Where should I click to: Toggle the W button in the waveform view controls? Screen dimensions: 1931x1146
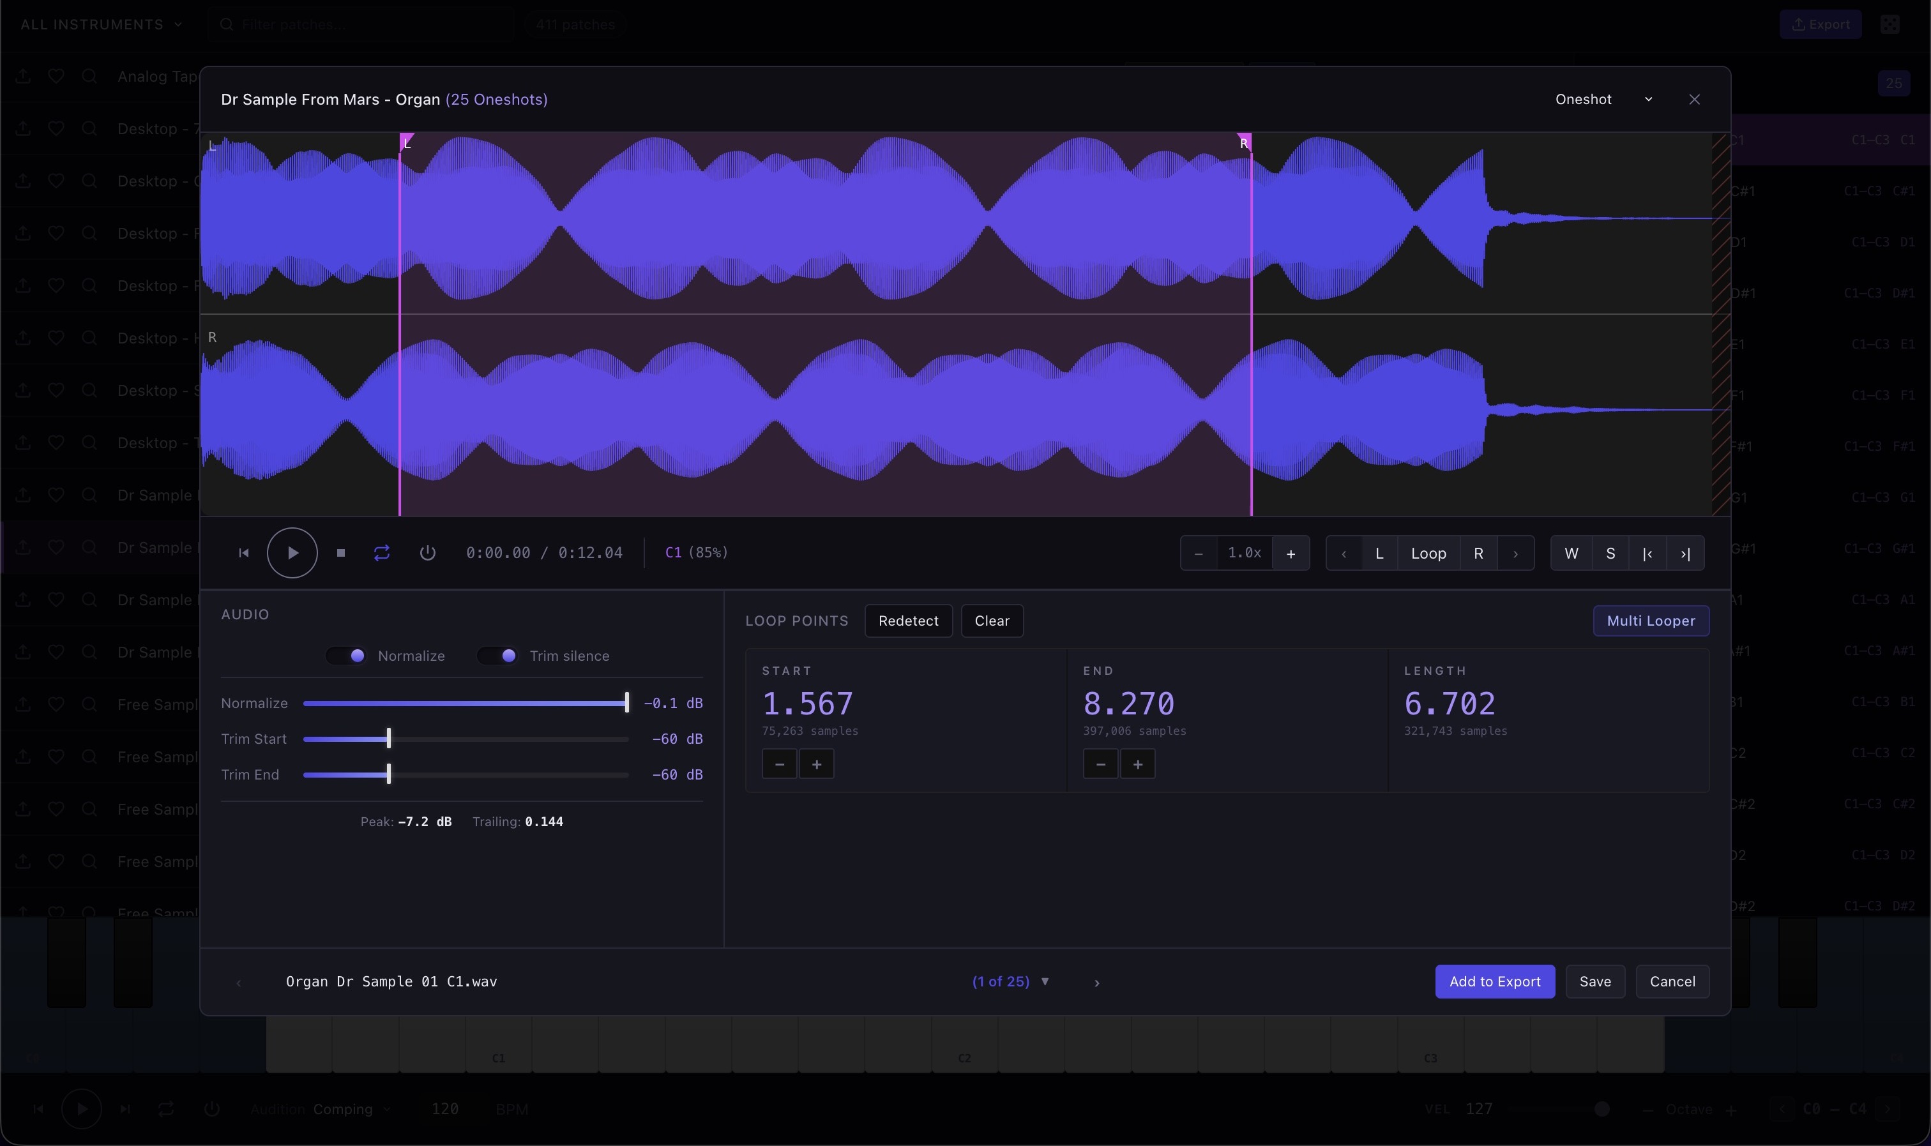(1571, 553)
